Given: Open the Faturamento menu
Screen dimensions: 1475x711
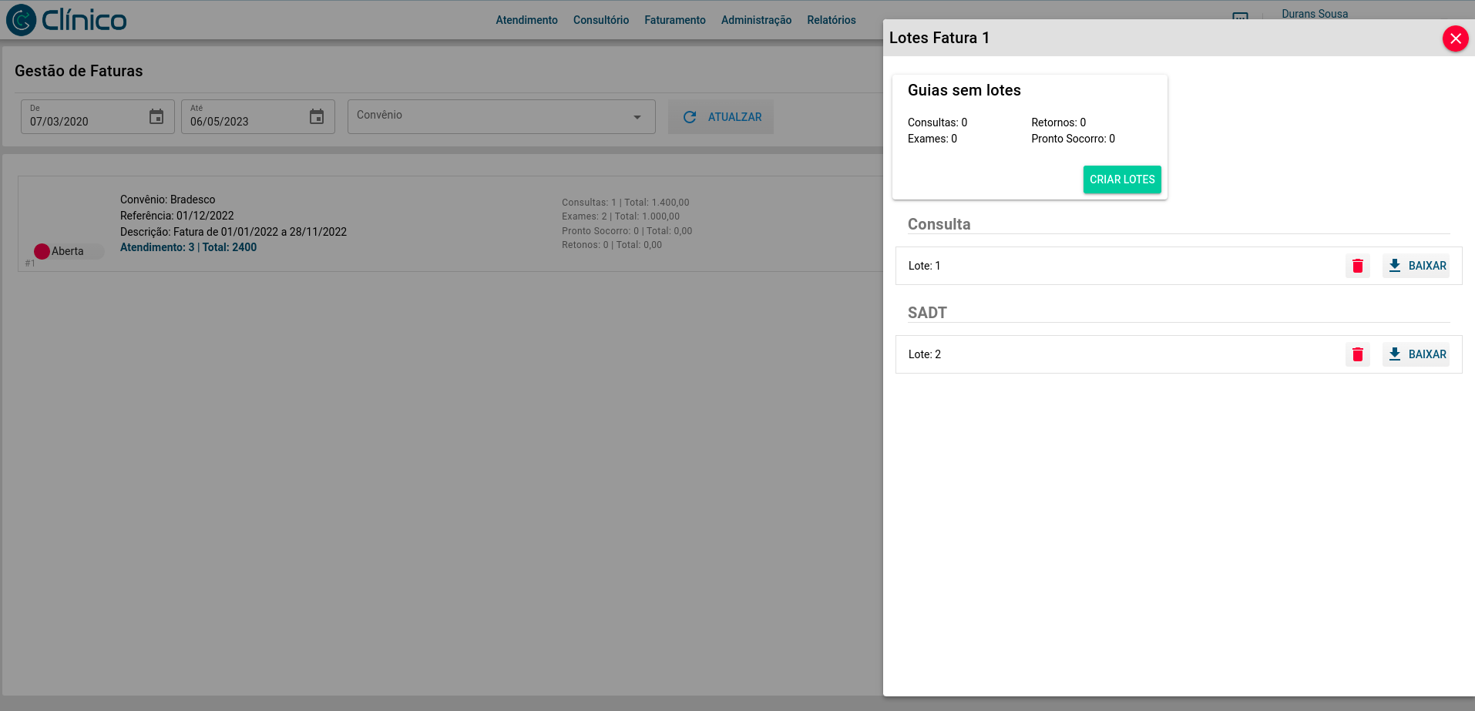Looking at the screenshot, I should click(x=674, y=20).
